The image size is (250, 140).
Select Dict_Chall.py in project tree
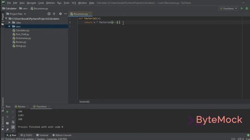[21, 34]
